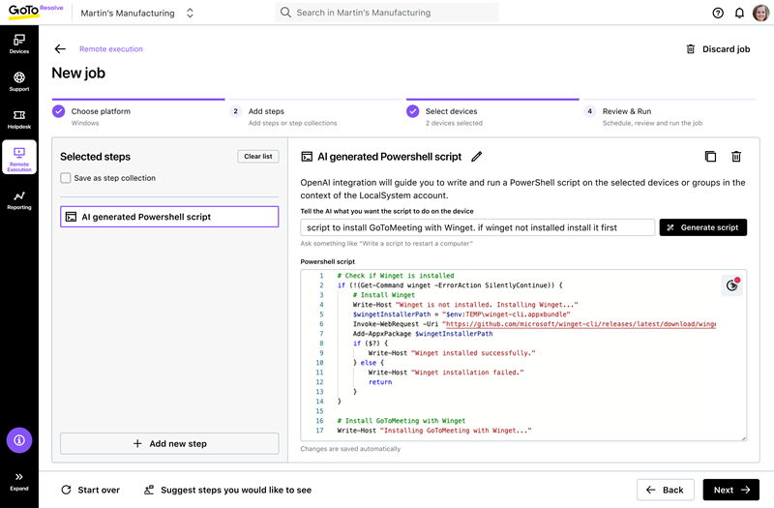Open the user profile avatar

pos(761,14)
